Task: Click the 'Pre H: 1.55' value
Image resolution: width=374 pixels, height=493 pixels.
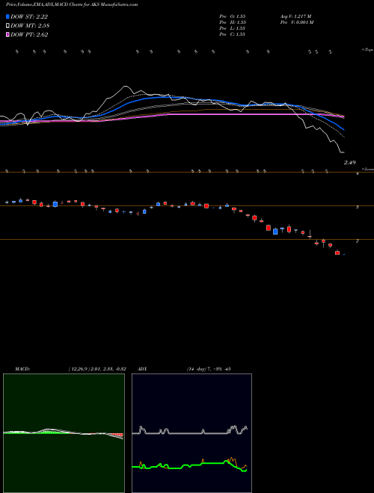Action: [233, 22]
